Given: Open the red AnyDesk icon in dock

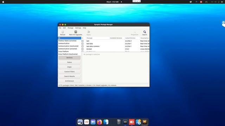Looking at the screenshot, I should [x=131, y=122].
